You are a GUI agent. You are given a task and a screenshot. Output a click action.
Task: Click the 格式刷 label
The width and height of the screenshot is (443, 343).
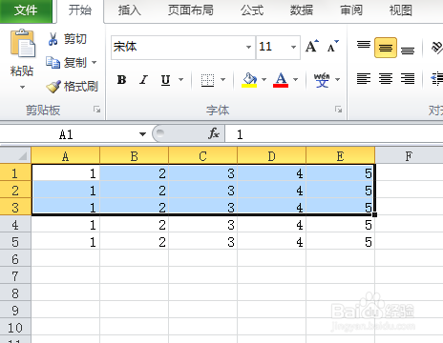point(81,86)
